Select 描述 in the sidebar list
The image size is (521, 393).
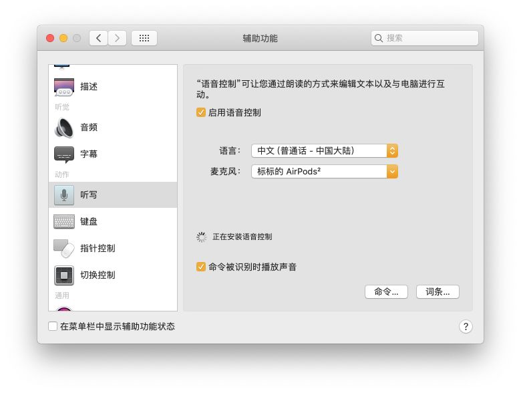click(x=113, y=87)
